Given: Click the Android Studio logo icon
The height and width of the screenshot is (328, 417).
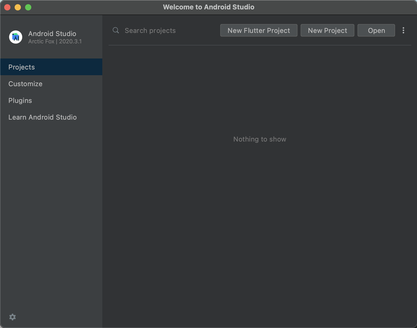Looking at the screenshot, I should tap(16, 37).
